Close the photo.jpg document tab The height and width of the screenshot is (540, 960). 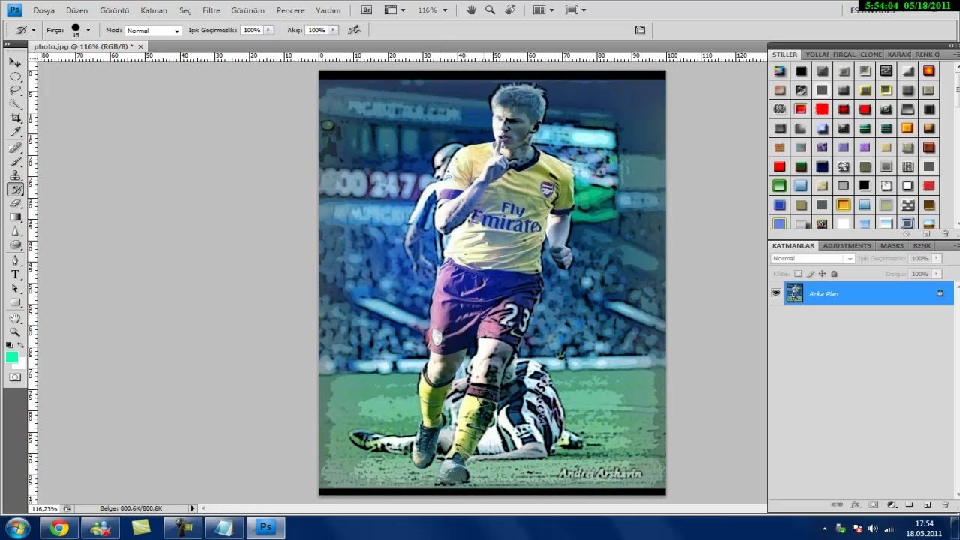pyautogui.click(x=140, y=46)
